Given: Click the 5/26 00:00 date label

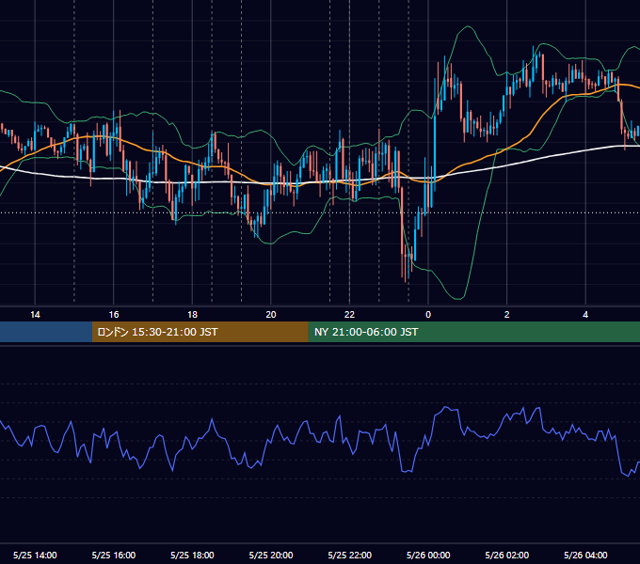Looking at the screenshot, I should [428, 555].
